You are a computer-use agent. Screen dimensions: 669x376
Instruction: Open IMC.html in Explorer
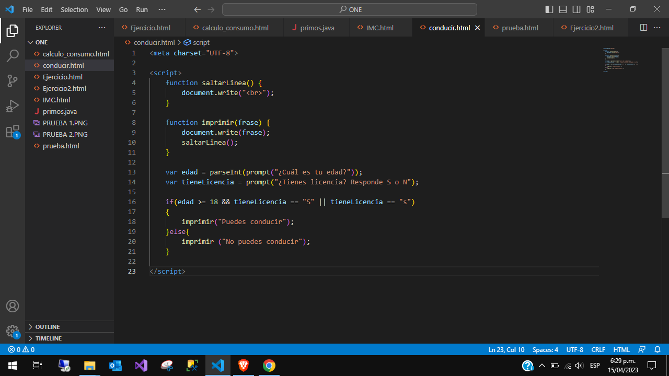pyautogui.click(x=70, y=100)
